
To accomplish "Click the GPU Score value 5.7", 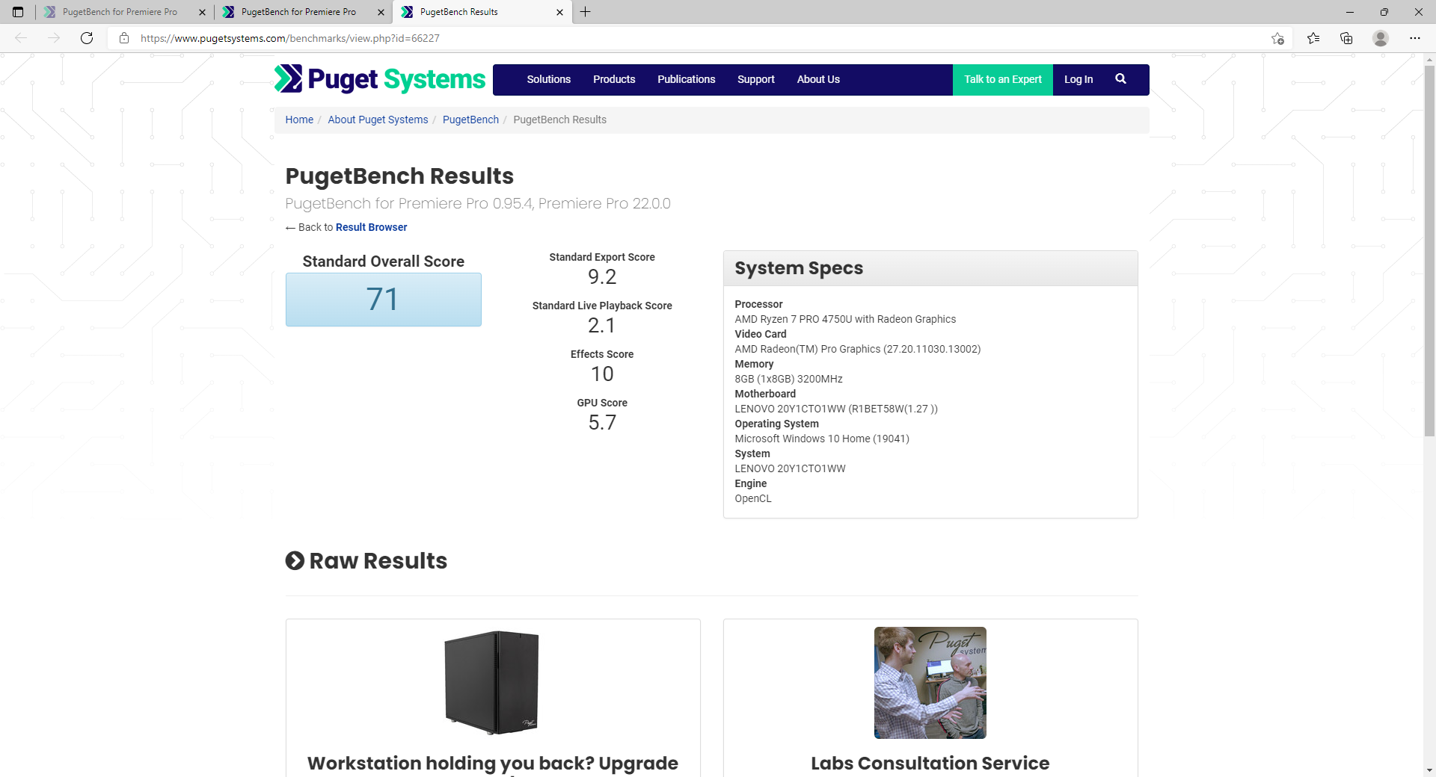I will tap(601, 422).
